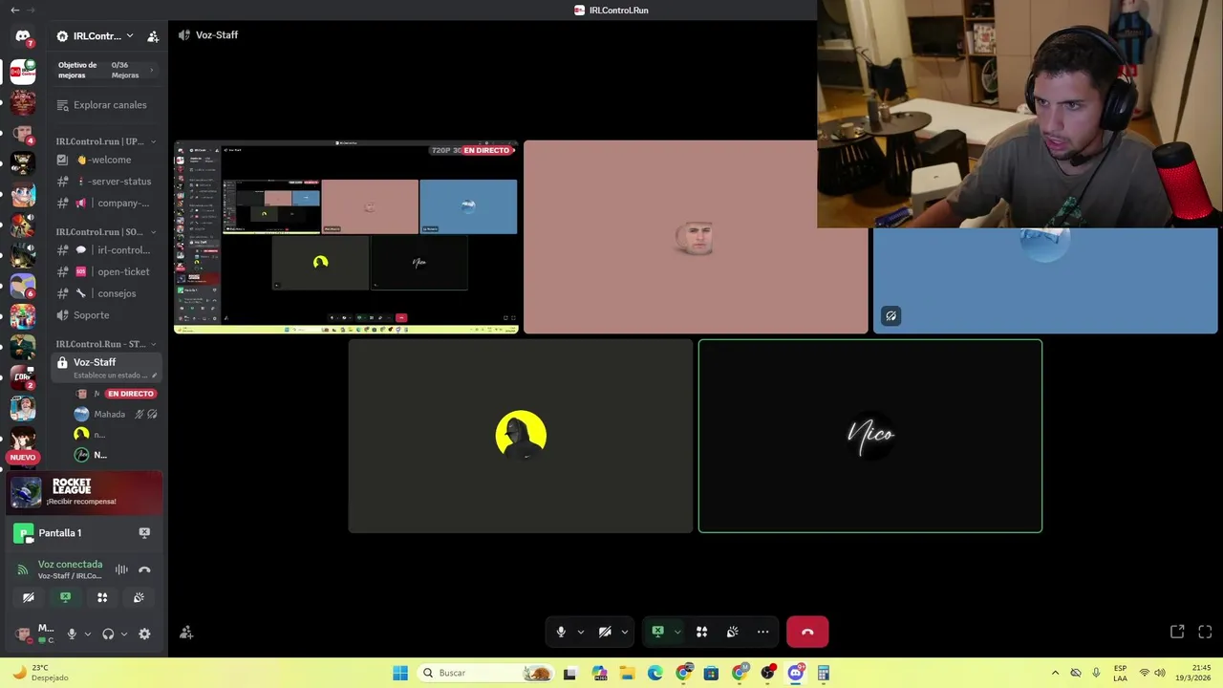
Task: Open activities in the call control bar
Action: coord(701,632)
